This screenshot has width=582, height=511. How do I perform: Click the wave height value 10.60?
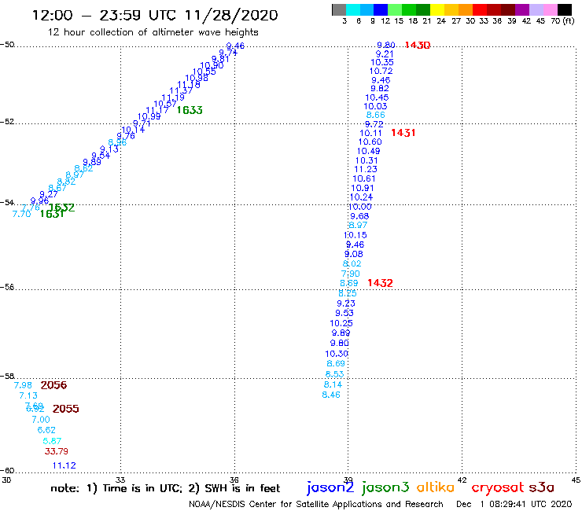point(370,142)
